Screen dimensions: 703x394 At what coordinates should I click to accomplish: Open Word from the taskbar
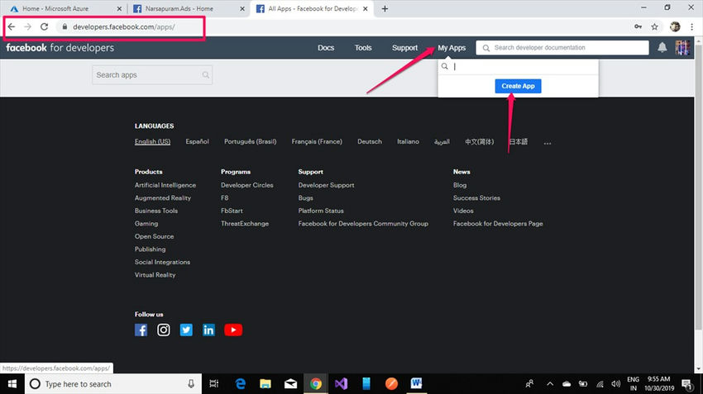click(416, 384)
